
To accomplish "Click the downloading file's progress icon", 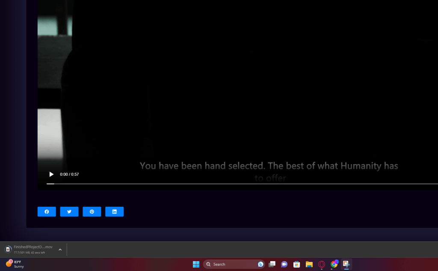I will pos(8,250).
